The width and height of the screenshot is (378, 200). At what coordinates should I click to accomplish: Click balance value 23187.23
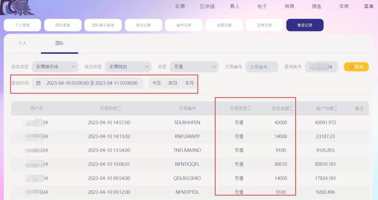tap(326, 136)
